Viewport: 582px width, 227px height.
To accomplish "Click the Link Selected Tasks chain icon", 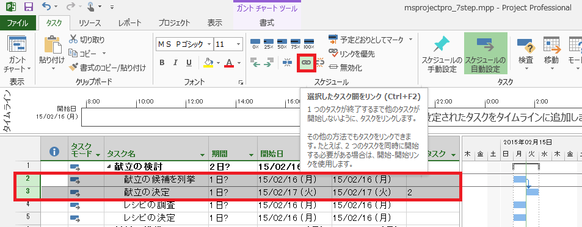I will [x=306, y=63].
